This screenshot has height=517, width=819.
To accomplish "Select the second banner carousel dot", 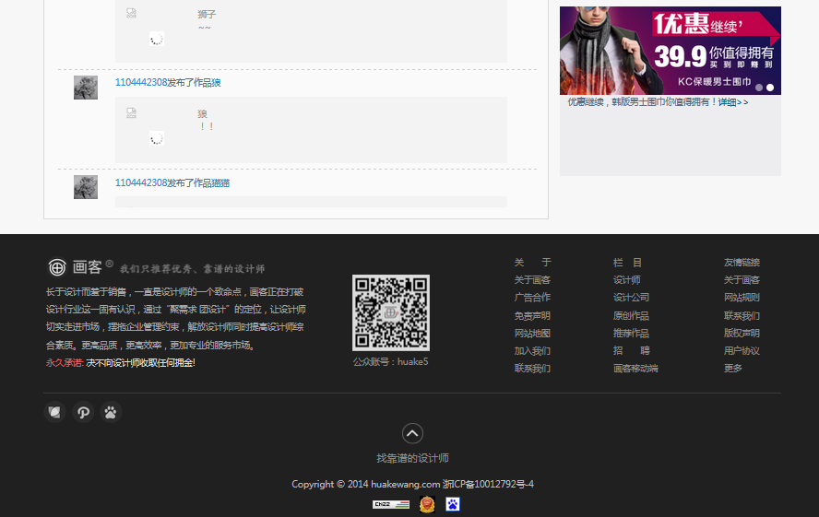I will 771,88.
